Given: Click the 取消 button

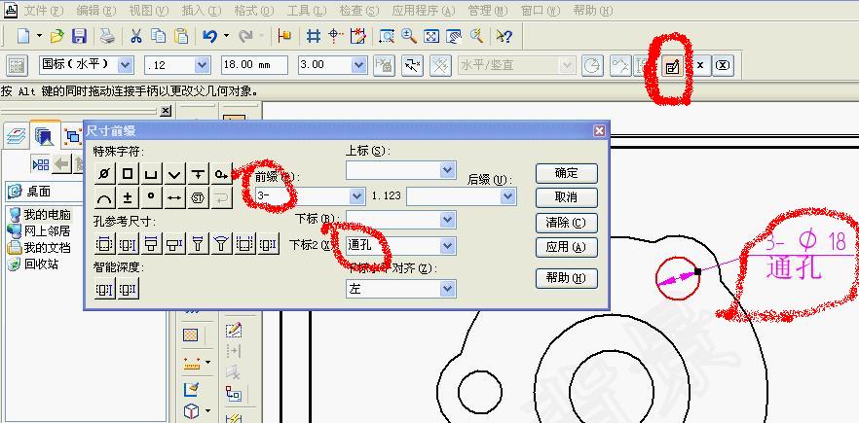Looking at the screenshot, I should click(567, 197).
